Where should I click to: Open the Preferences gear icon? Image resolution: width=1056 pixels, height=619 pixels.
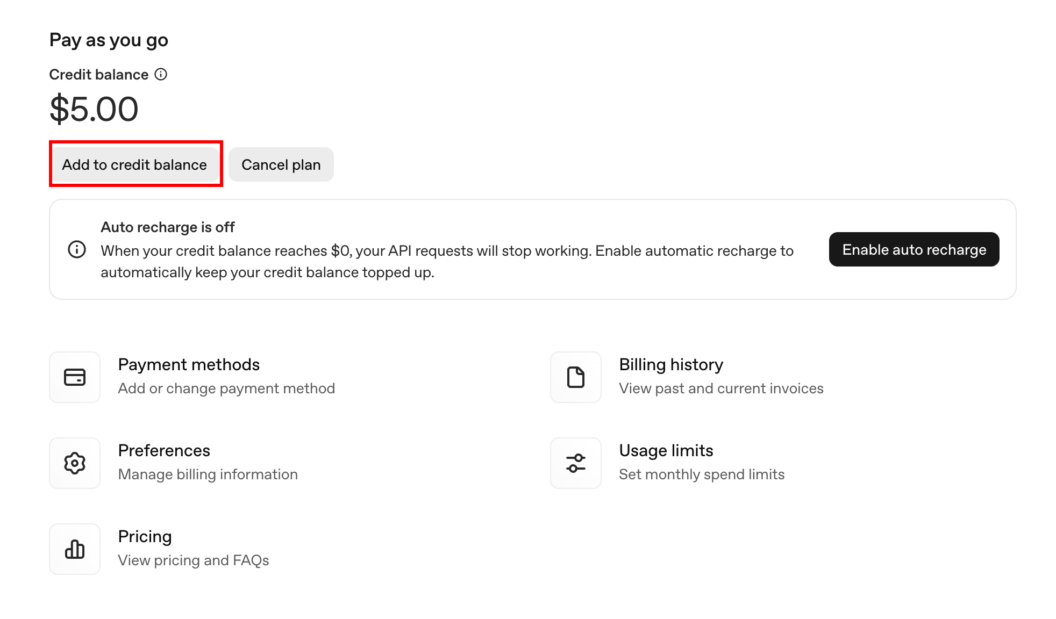75,463
